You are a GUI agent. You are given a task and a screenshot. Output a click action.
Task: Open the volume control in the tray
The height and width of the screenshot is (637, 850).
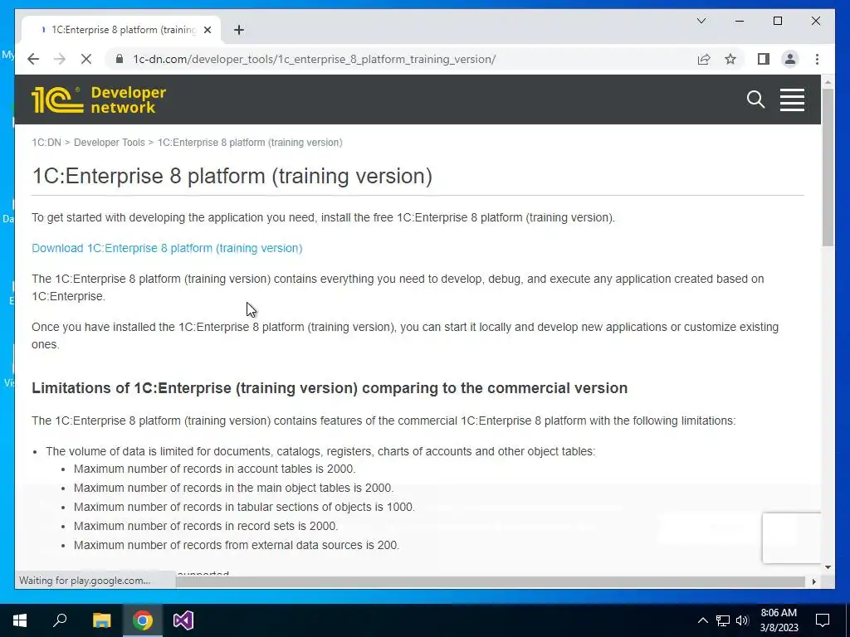pyautogui.click(x=742, y=620)
